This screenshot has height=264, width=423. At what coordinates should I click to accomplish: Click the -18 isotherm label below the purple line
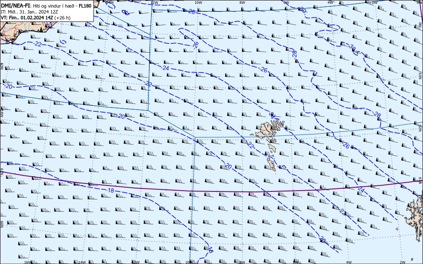(x=110, y=190)
